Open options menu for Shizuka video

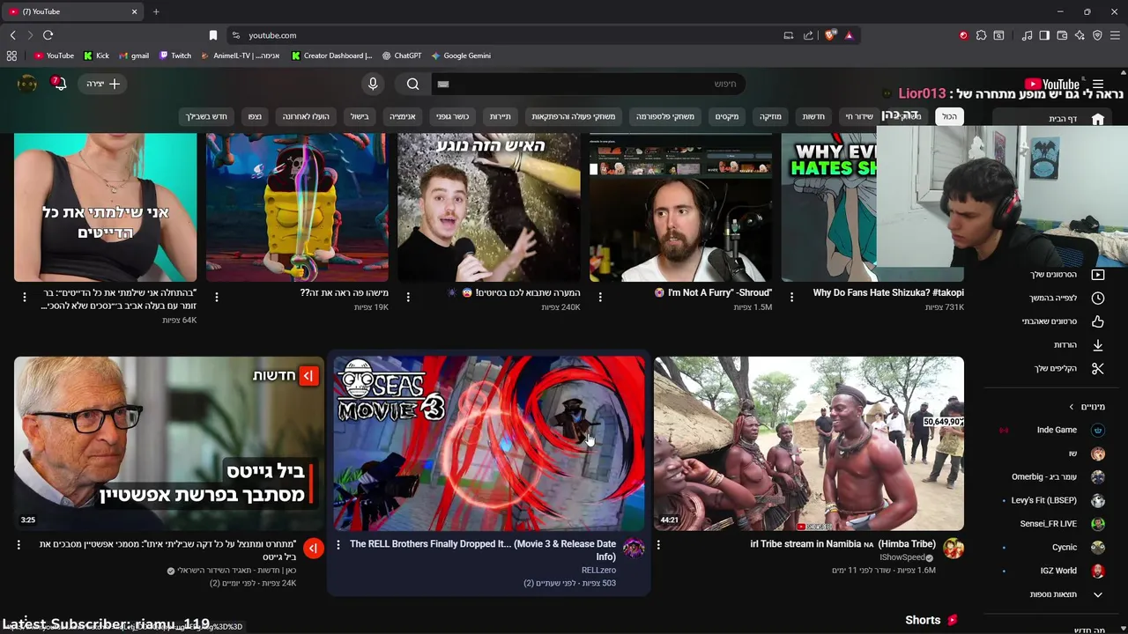(791, 298)
